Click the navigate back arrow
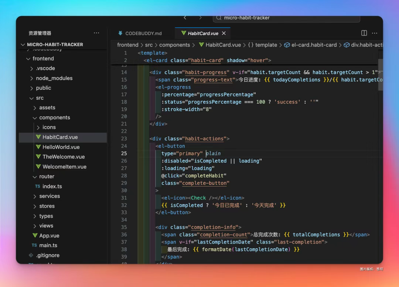Image resolution: width=399 pixels, height=287 pixels. (185, 18)
